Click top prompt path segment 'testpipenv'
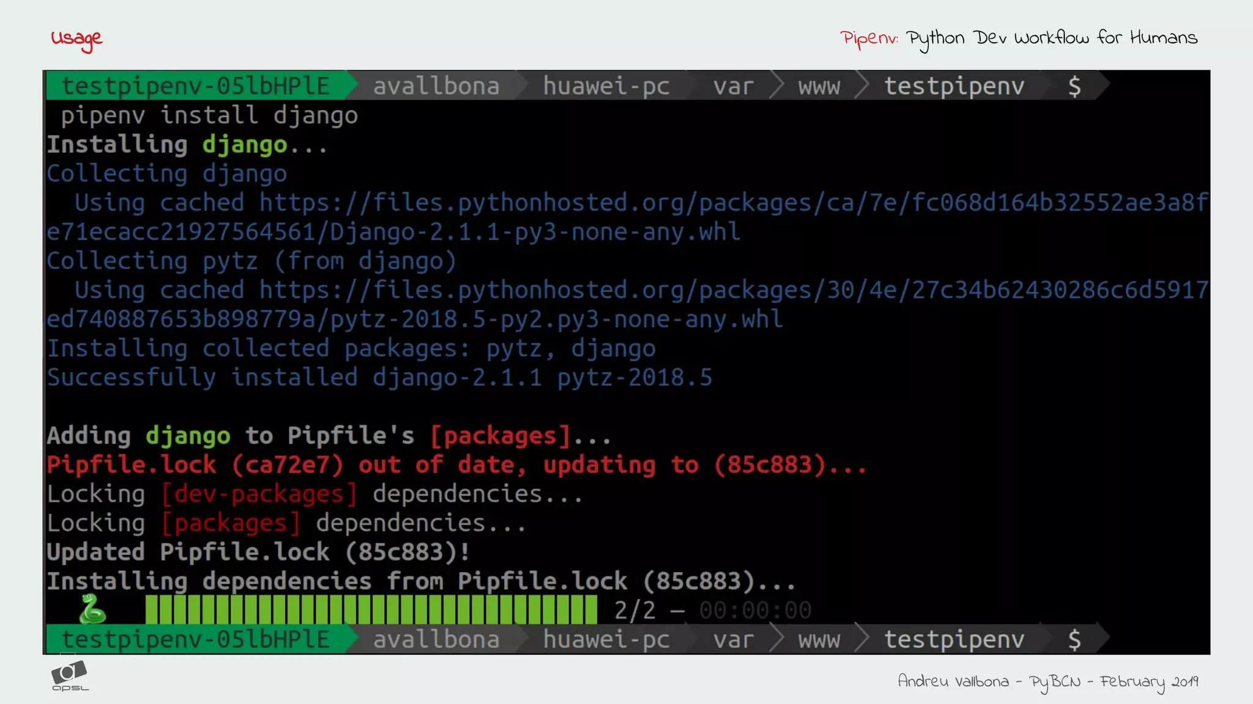Viewport: 1253px width, 704px height. point(954,86)
